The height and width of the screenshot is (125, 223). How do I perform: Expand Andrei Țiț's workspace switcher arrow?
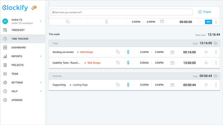41,21
